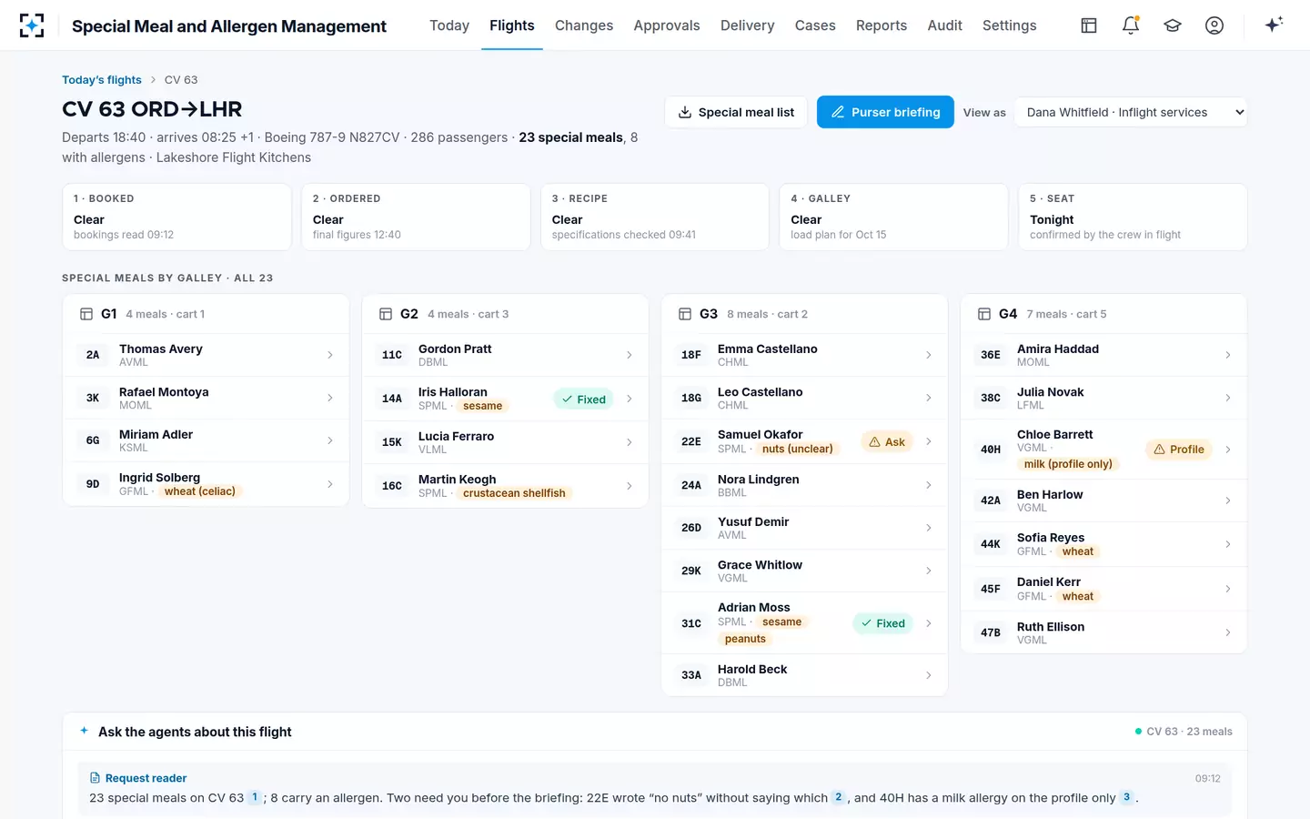Expand Thomas Avery's meal row chevron

[330, 355]
